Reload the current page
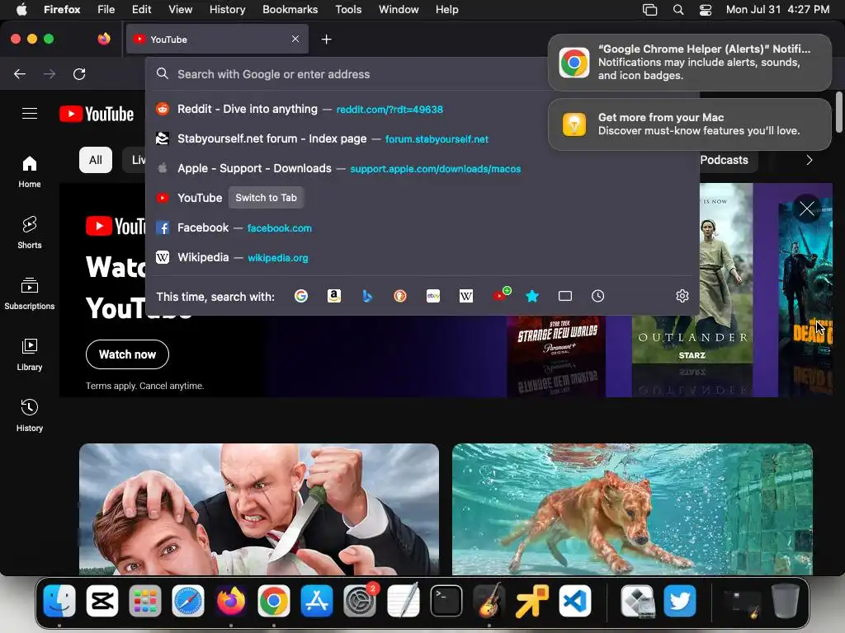The width and height of the screenshot is (845, 633). pos(79,73)
